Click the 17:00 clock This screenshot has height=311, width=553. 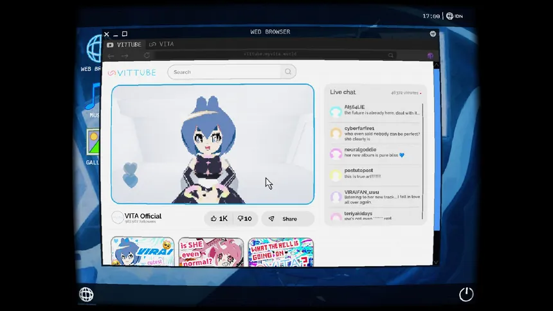[431, 16]
